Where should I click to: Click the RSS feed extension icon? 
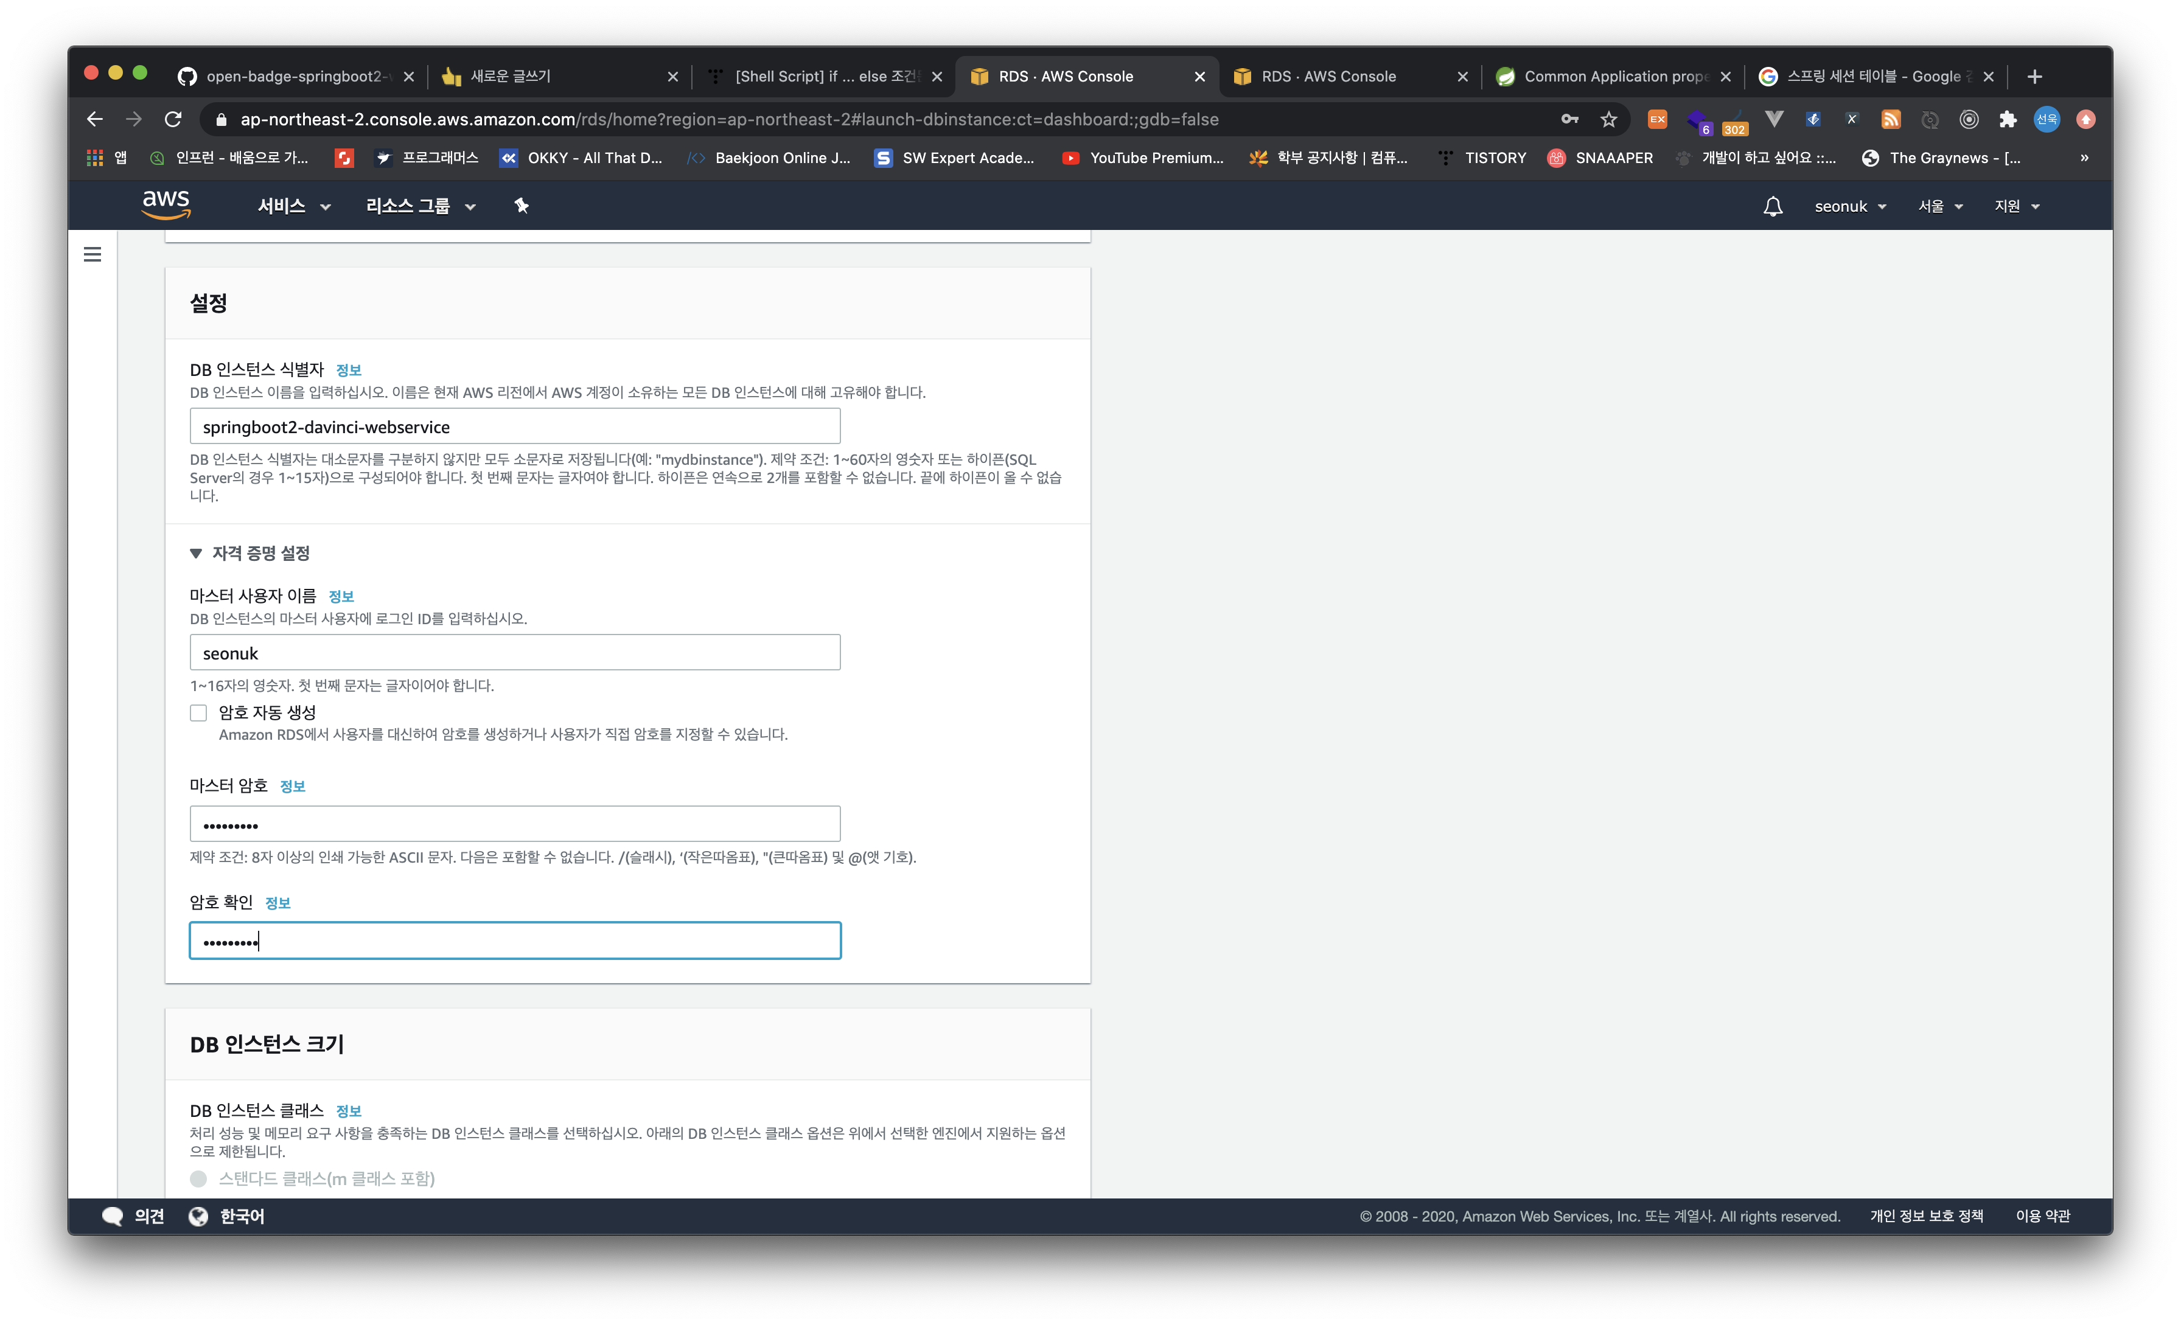click(1891, 119)
